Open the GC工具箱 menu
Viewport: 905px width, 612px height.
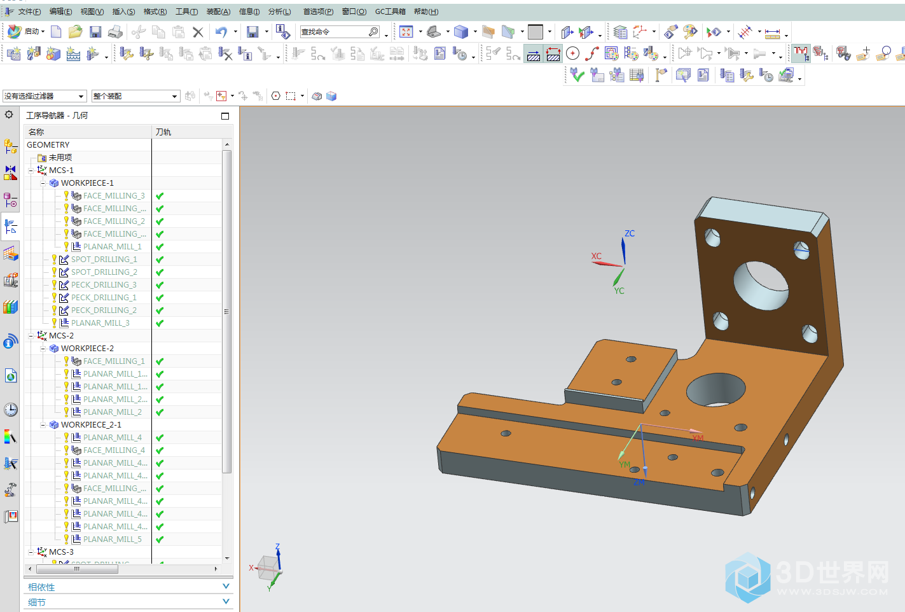[x=390, y=11]
